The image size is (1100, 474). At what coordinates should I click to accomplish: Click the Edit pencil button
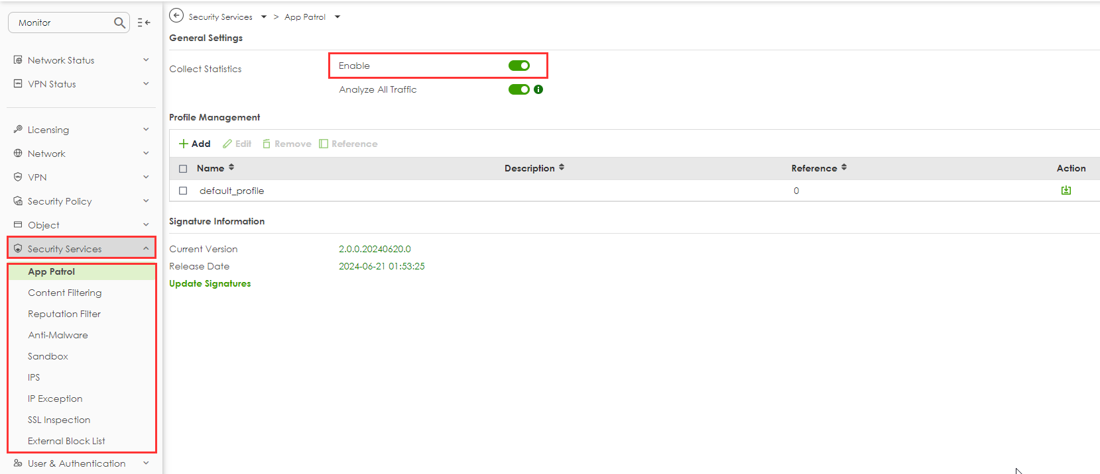(237, 144)
